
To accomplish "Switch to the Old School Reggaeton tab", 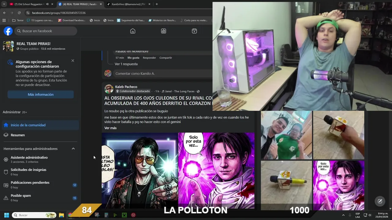I will tap(29, 4).
